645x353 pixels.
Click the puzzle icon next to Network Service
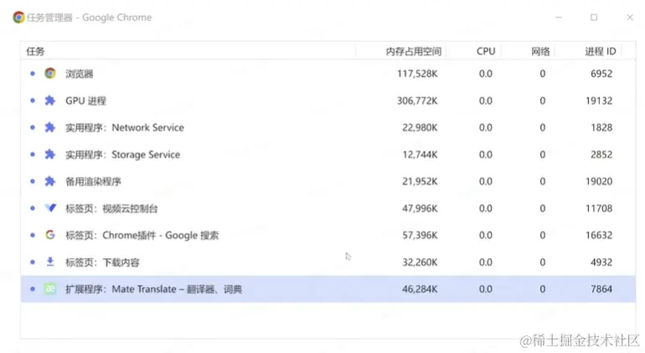50,127
